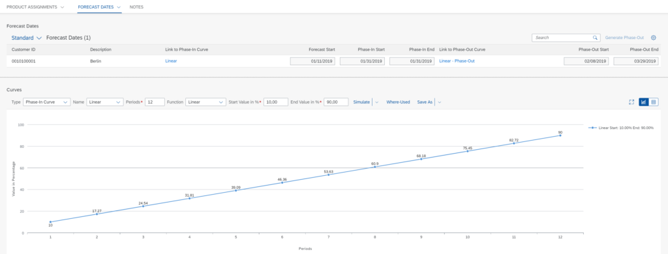
Task: Click customer ID 0010100001 cell
Action: 24,61
